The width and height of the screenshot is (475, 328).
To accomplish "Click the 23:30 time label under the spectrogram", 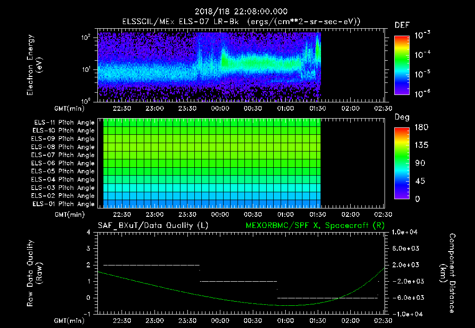I will [187, 108].
